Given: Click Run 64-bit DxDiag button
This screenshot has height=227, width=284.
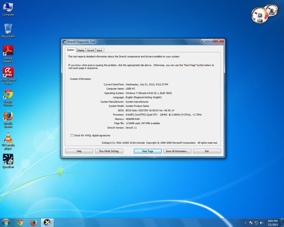Looking at the screenshot, I should [x=109, y=151].
